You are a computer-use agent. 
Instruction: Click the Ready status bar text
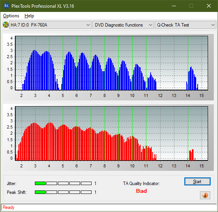8,207
